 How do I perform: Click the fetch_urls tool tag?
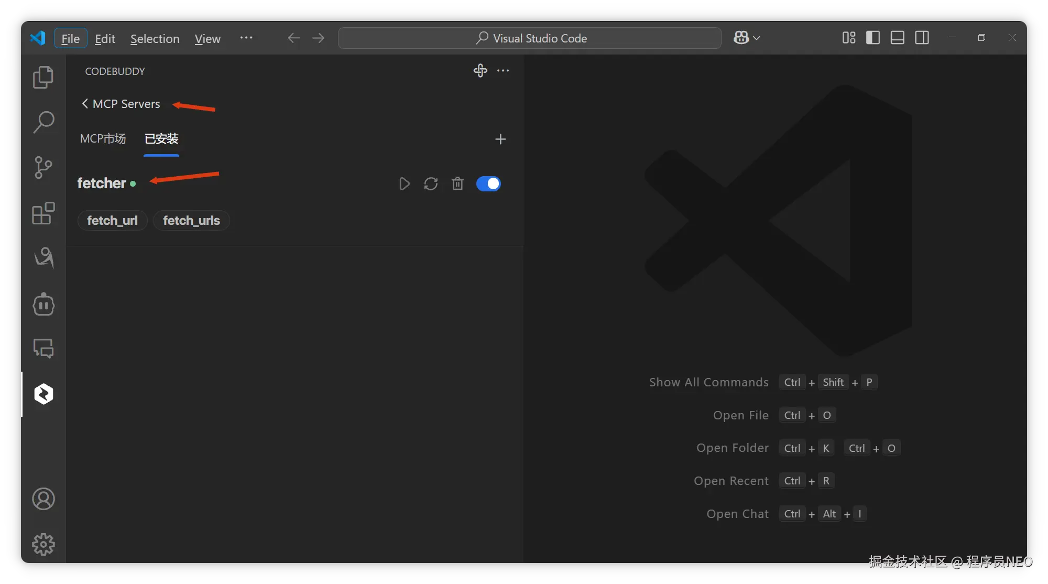pos(191,220)
